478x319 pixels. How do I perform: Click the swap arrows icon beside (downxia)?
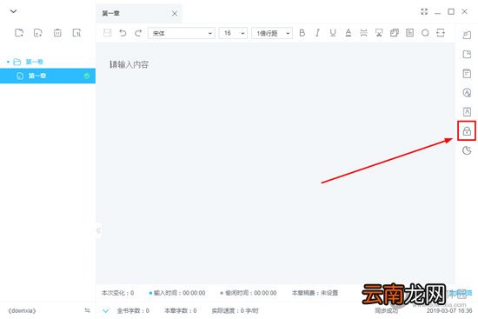click(x=87, y=310)
